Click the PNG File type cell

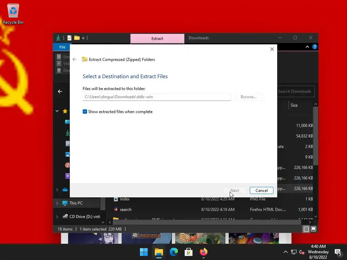pyautogui.click(x=258, y=199)
